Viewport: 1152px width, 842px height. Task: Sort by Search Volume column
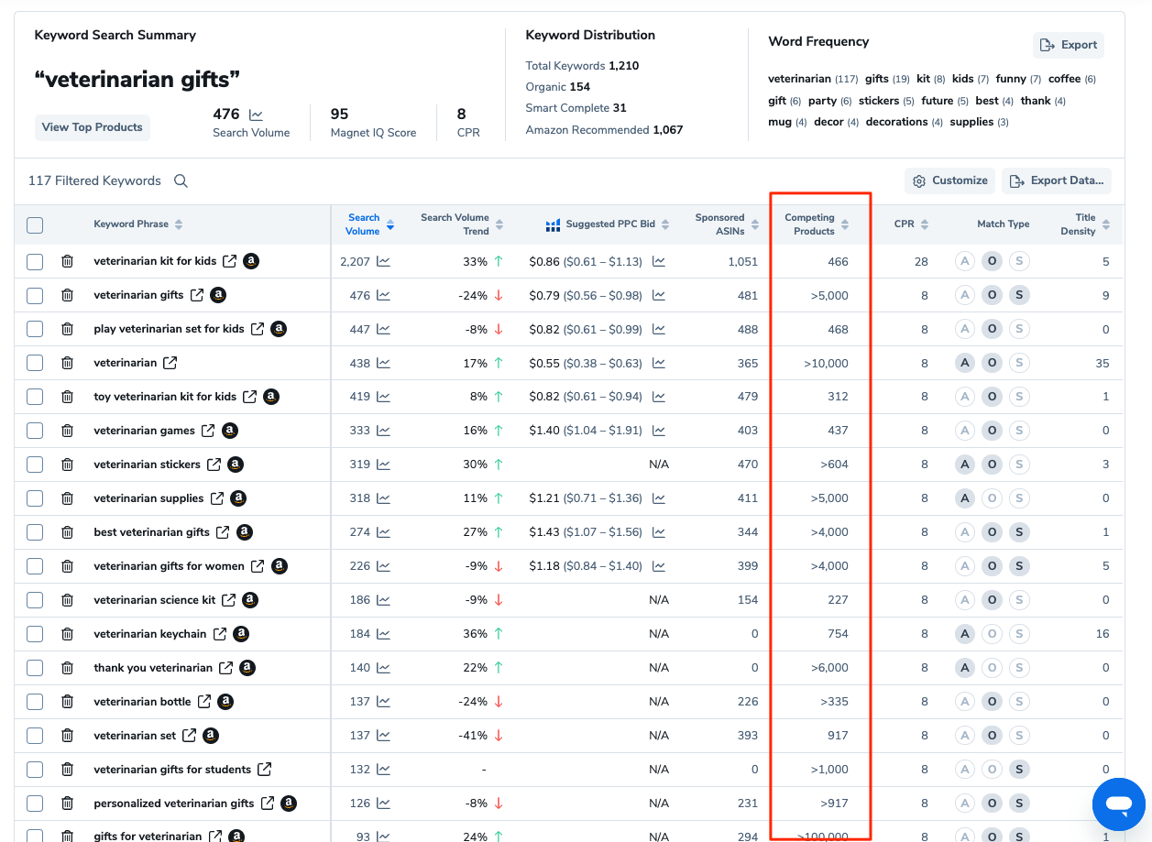pos(369,224)
